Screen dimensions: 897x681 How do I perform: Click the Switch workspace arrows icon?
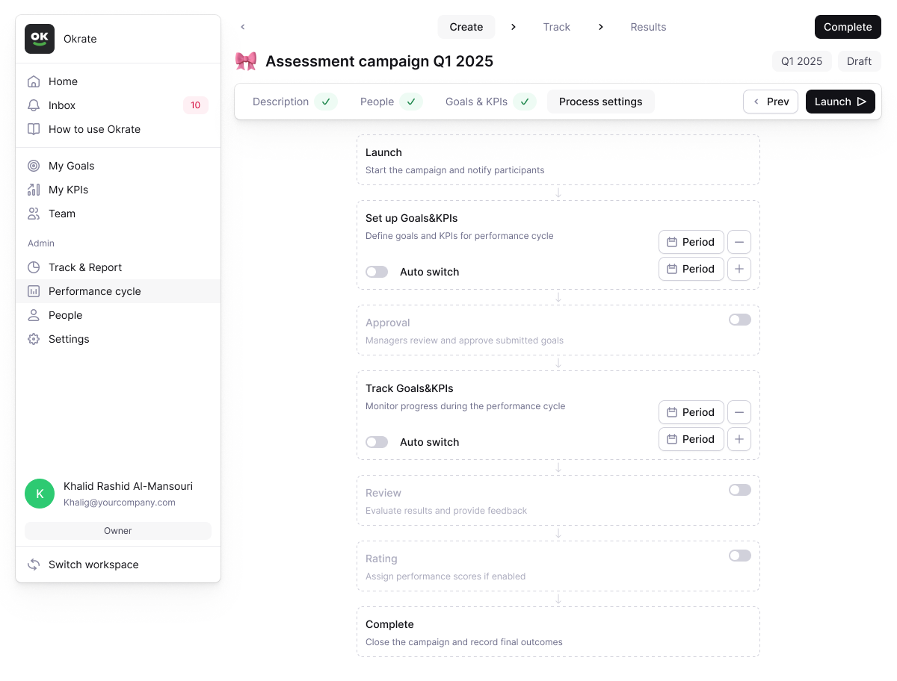click(34, 565)
